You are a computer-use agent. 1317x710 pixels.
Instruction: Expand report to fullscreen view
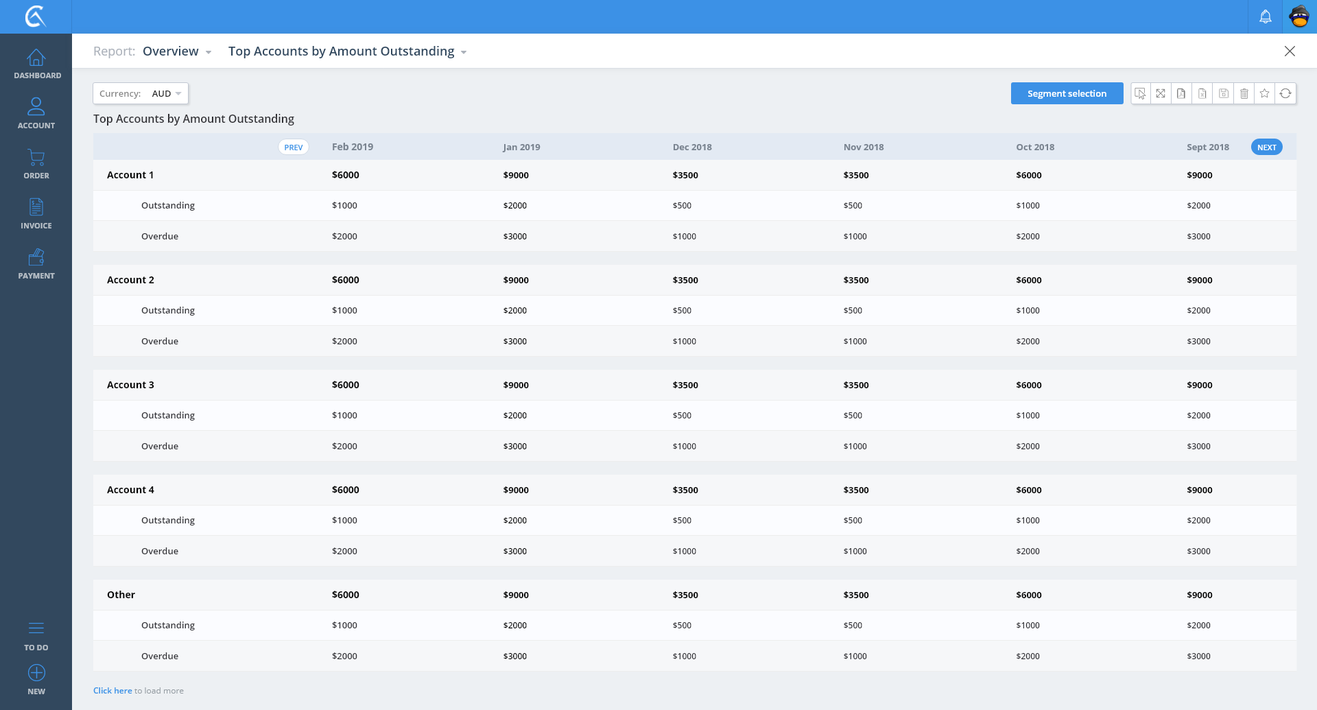click(1161, 93)
